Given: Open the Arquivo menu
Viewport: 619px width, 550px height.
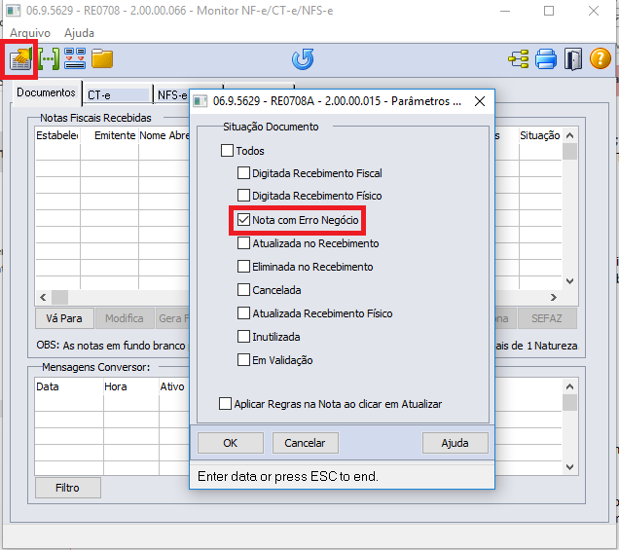Looking at the screenshot, I should pos(30,33).
